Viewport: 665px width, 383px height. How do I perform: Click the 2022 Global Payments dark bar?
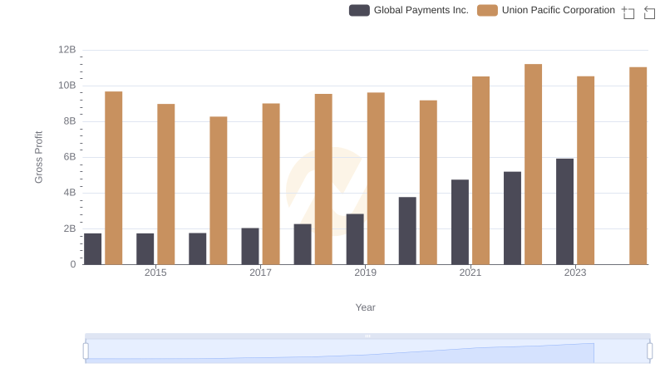512,219
